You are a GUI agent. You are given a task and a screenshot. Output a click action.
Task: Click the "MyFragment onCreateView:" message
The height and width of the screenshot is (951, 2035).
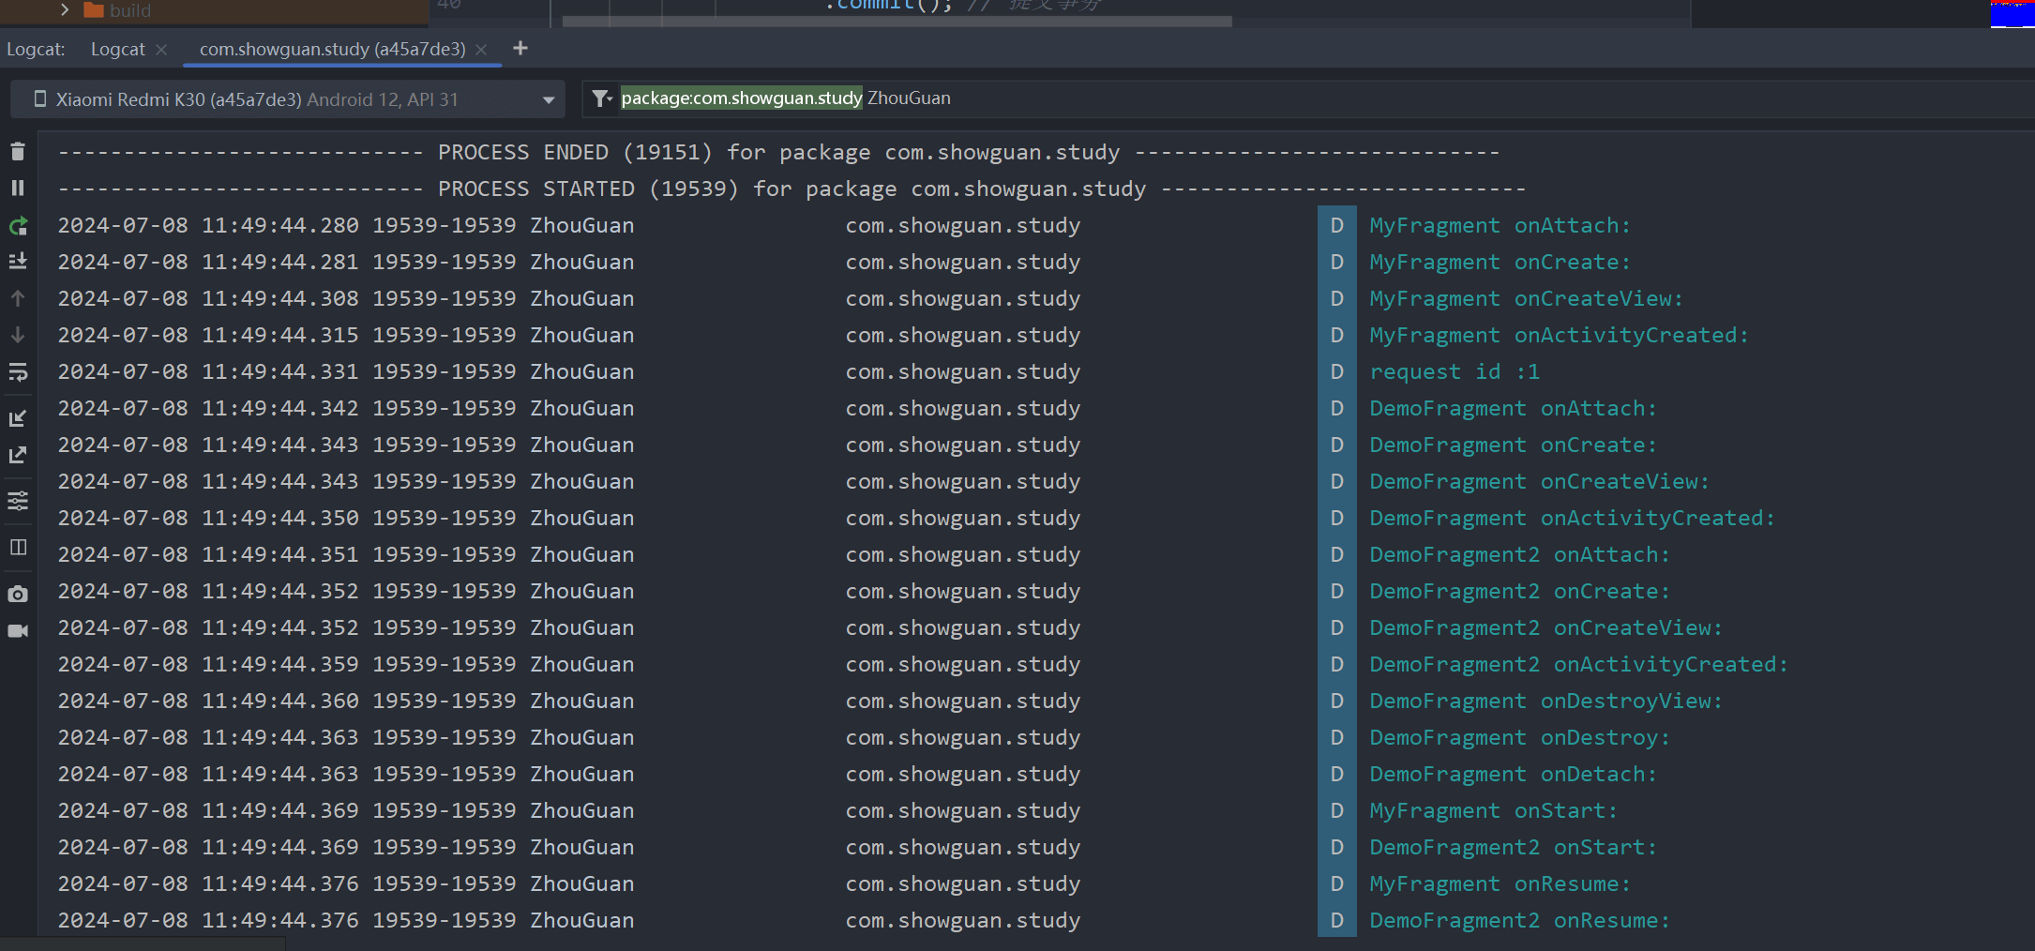point(1527,298)
